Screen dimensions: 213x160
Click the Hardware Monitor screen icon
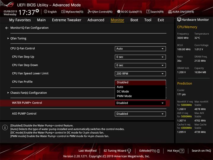click(179, 20)
